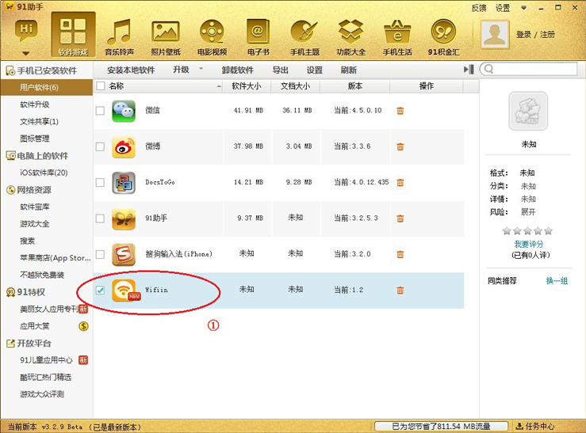586x433 pixels.
Task: Uncheck the Wifiin row checkbox
Action: [100, 291]
